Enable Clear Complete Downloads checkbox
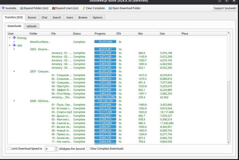The height and width of the screenshot is (160, 239). [x=88, y=149]
